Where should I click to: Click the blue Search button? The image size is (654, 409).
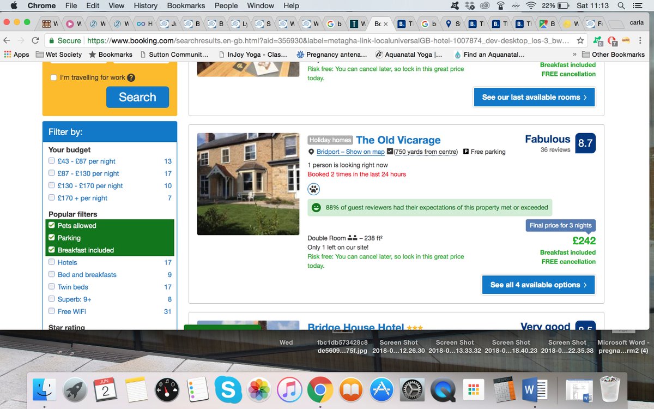click(137, 97)
